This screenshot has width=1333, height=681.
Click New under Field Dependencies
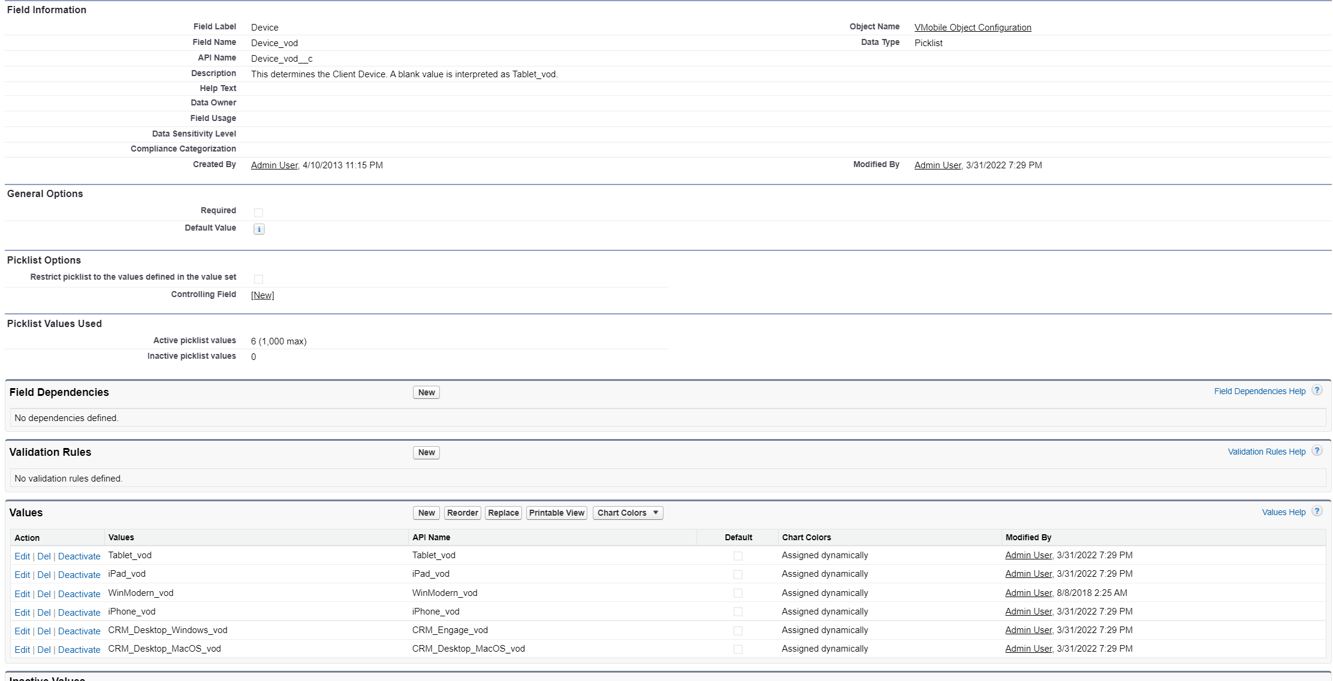[426, 392]
